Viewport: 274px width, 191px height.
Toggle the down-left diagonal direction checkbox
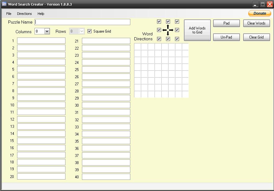tap(159, 39)
